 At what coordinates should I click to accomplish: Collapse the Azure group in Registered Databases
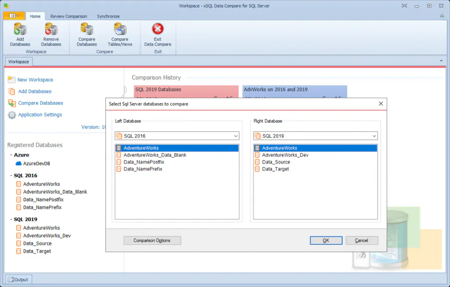(x=11, y=155)
